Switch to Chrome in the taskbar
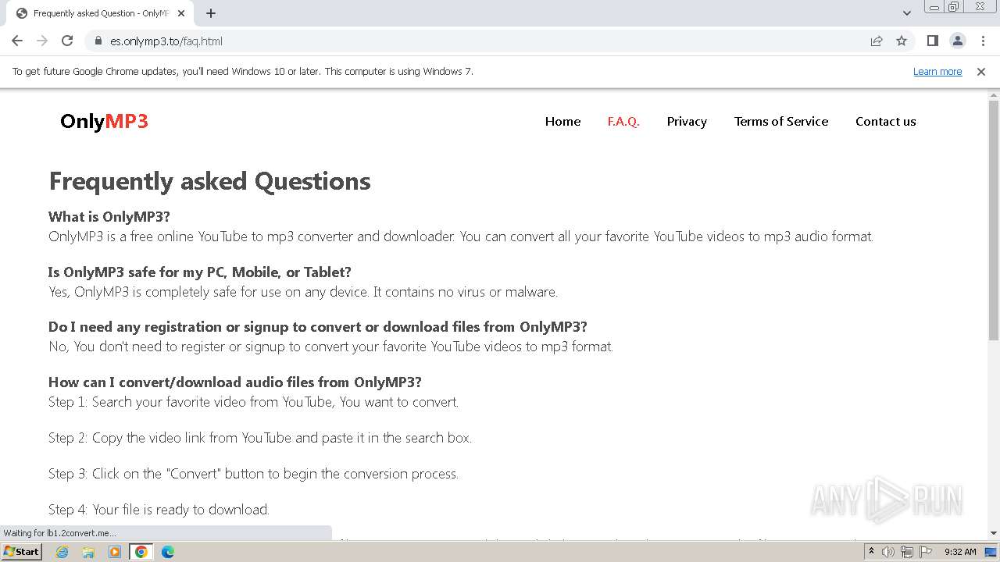1000x562 pixels. pos(141,552)
